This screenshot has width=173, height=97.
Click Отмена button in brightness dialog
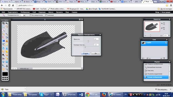85,53
